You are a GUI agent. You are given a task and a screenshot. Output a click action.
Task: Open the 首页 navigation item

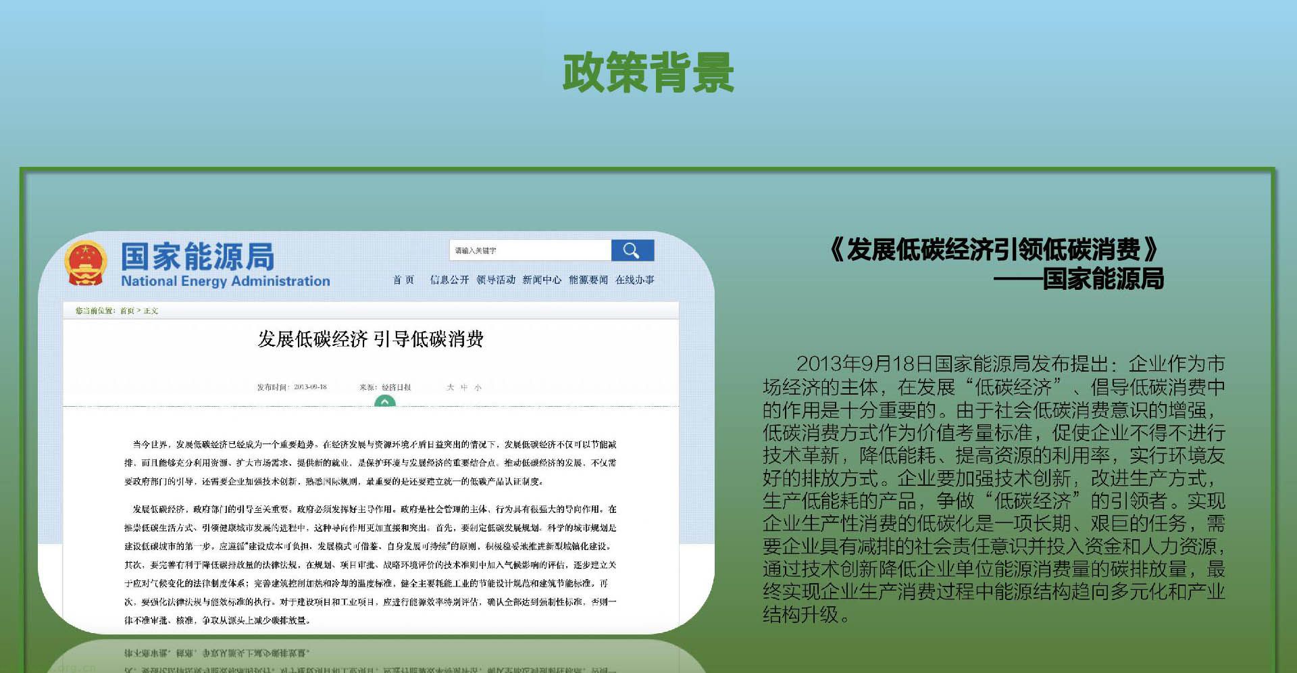(403, 280)
